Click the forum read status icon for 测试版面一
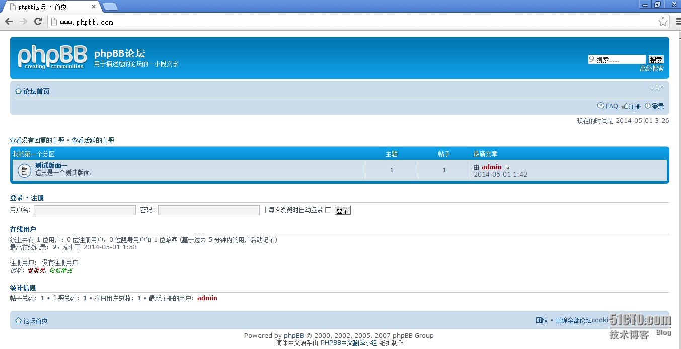Screen dimensions: 681x349 (24, 170)
